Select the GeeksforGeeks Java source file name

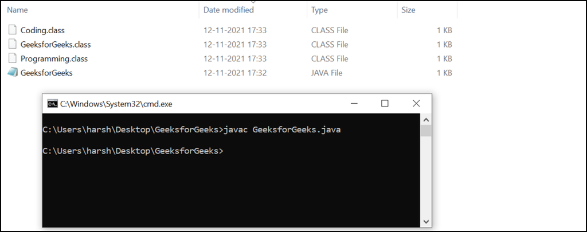46,73
